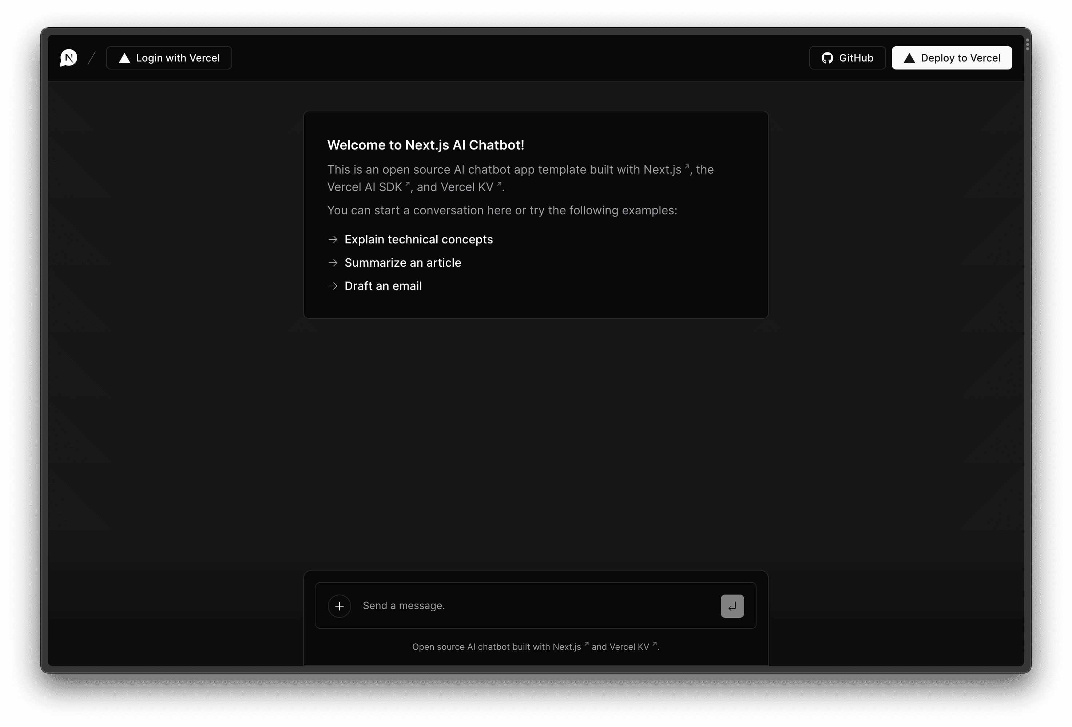Click the Welcome to Next.js AI Chatbot heading
The height and width of the screenshot is (727, 1072).
(x=426, y=145)
